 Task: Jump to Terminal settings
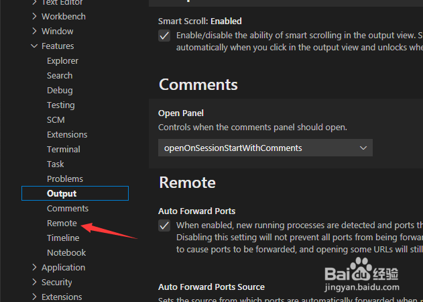click(x=64, y=150)
